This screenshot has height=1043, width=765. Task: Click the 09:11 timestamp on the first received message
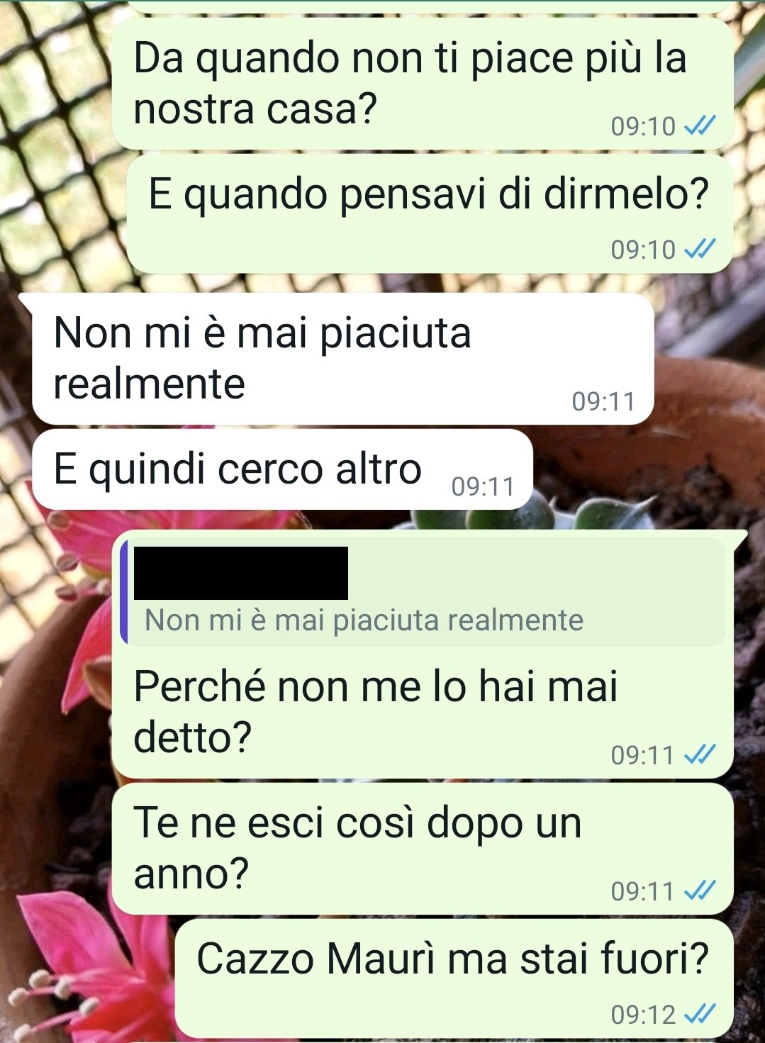[x=603, y=401]
